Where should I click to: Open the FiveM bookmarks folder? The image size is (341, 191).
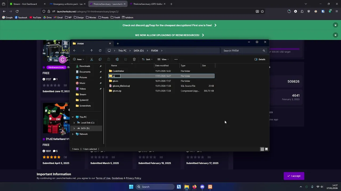point(115,18)
